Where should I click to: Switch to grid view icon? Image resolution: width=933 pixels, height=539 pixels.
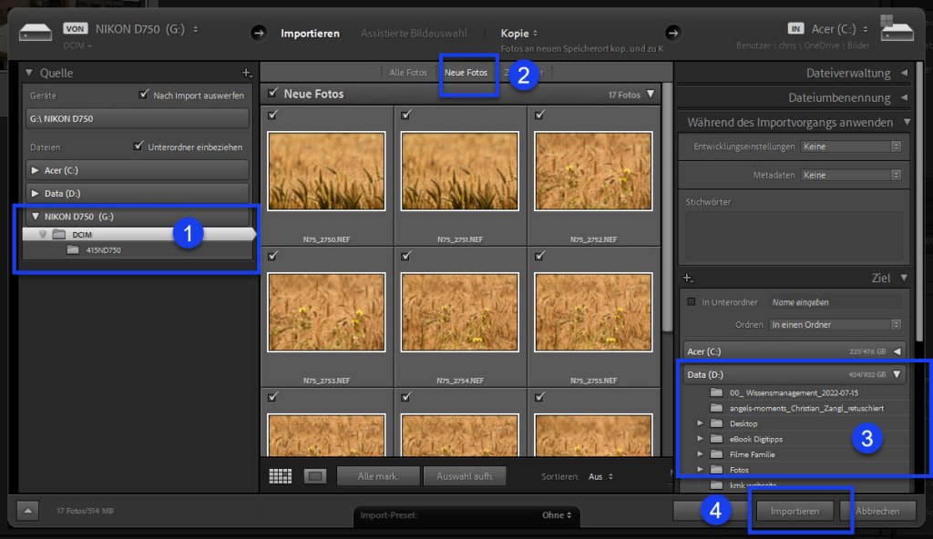(x=281, y=476)
